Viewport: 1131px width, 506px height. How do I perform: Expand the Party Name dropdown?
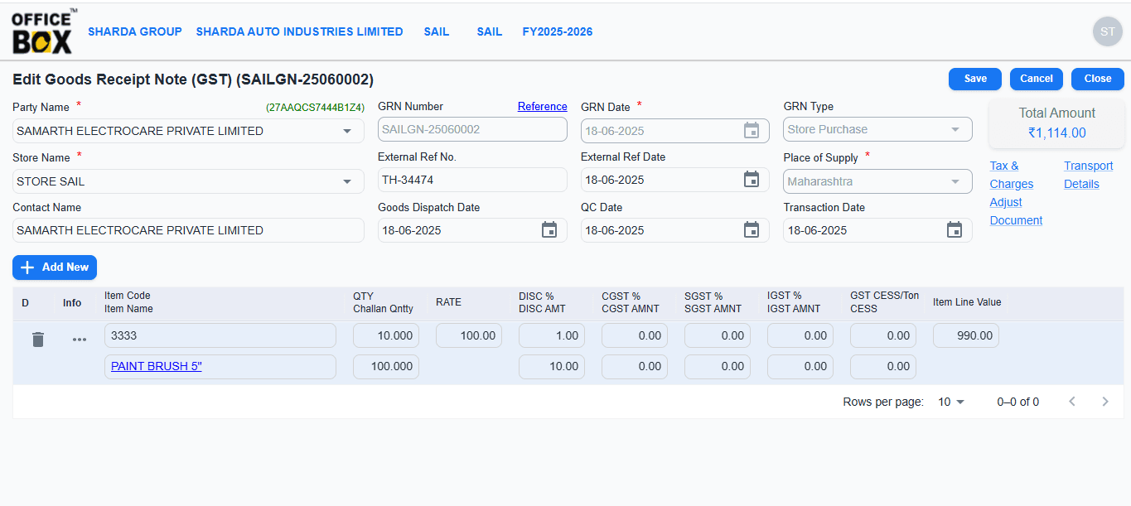click(x=346, y=131)
